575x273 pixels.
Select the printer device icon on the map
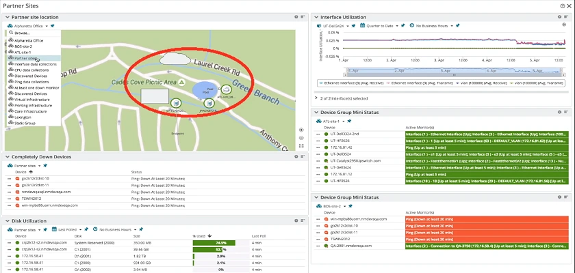[227, 89]
